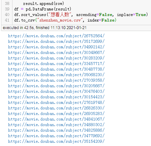Screen dimensions: 151x146
Task: Open the douban link for subject 26752564
Action: [x=56, y=36]
